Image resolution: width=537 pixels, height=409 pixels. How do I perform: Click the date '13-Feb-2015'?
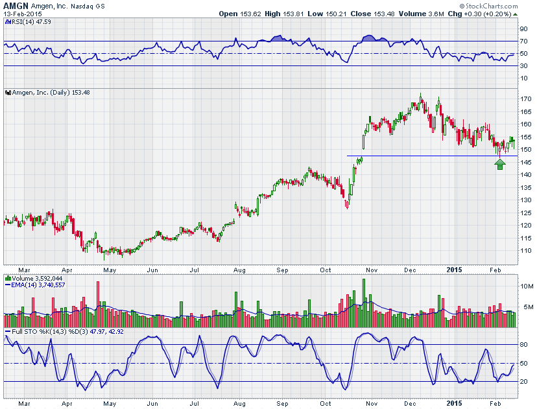[x=23, y=14]
